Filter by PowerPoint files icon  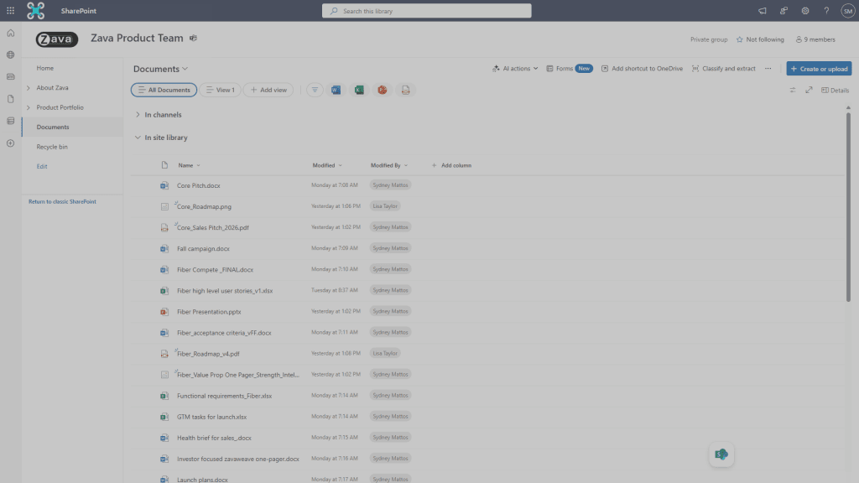coord(382,90)
